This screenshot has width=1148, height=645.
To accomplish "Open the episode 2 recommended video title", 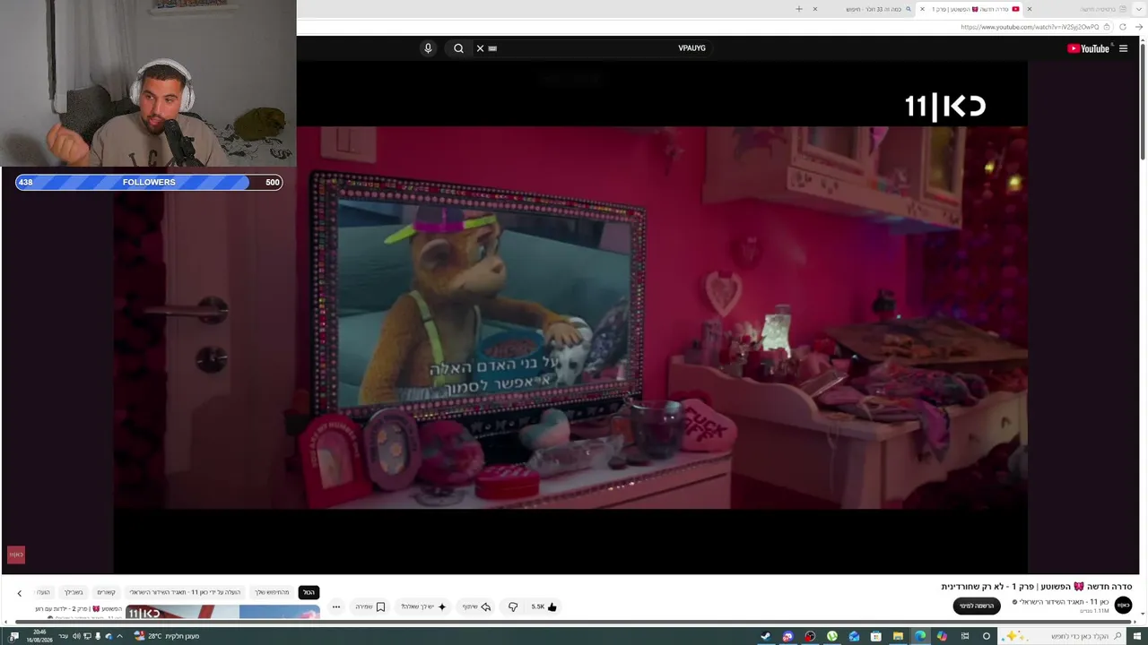I will [79, 609].
